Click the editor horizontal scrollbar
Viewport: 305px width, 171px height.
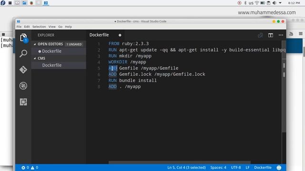[179, 162]
